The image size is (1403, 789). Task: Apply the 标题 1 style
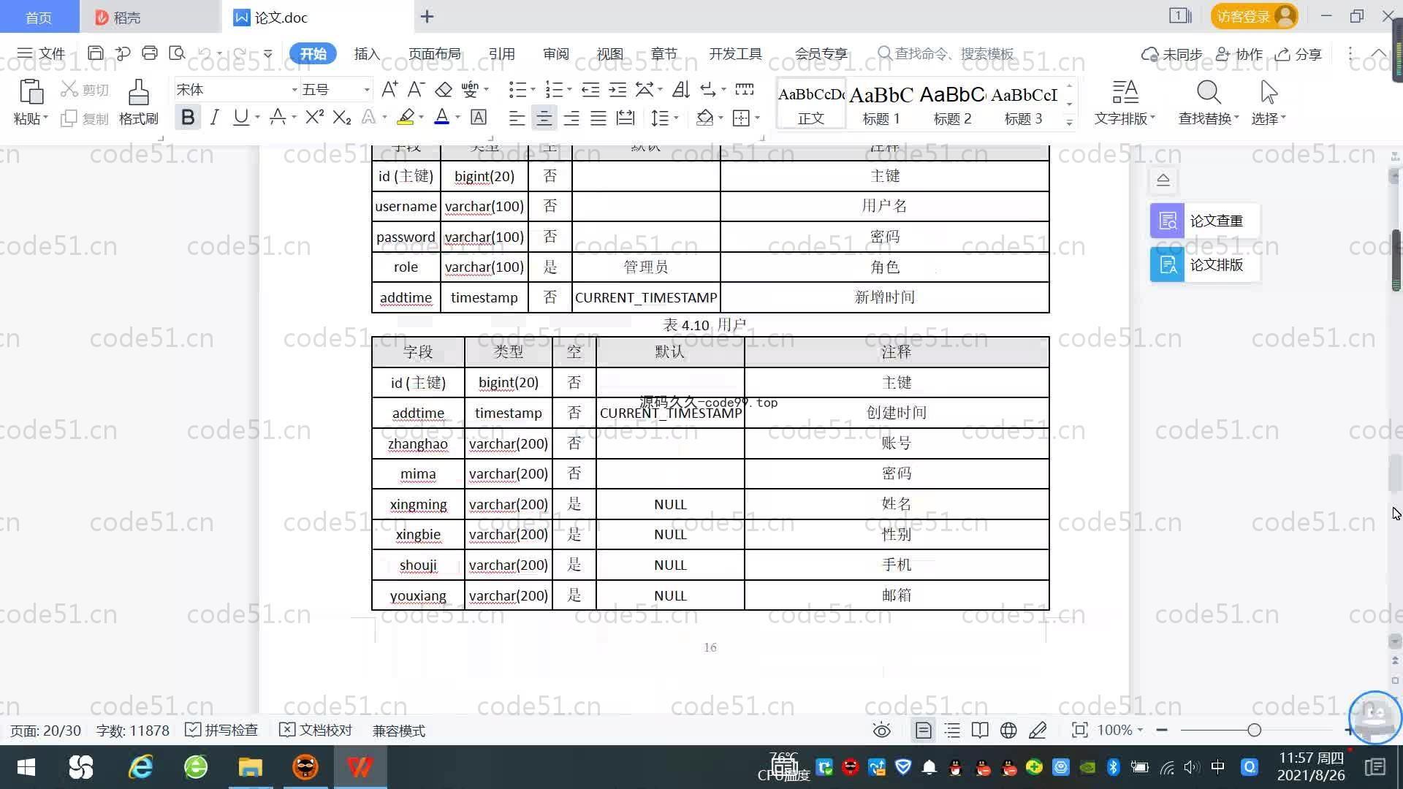coord(881,104)
